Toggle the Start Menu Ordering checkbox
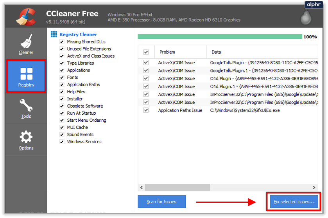 point(62,120)
